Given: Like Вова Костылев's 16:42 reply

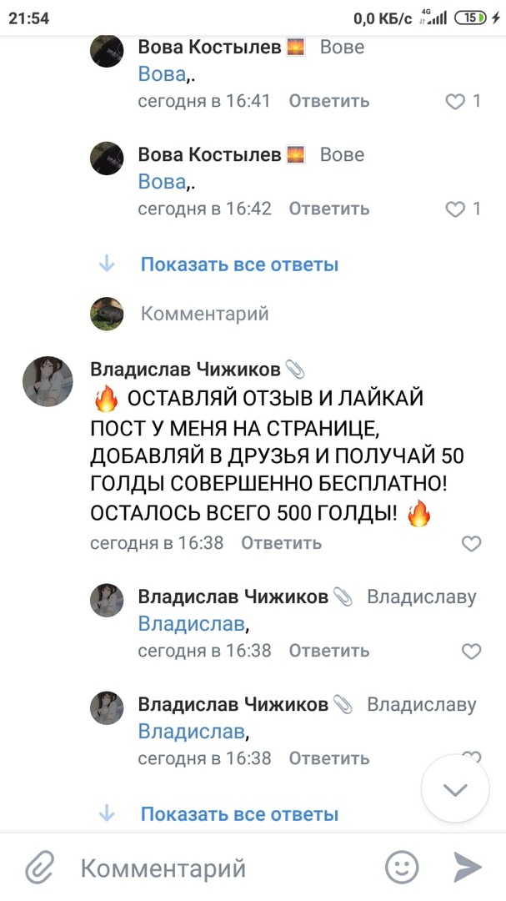Looking at the screenshot, I should click(455, 209).
